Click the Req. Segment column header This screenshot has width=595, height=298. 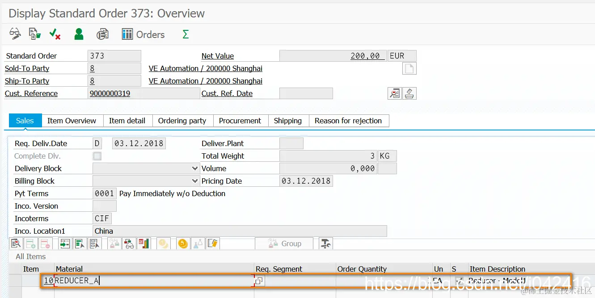click(x=295, y=269)
